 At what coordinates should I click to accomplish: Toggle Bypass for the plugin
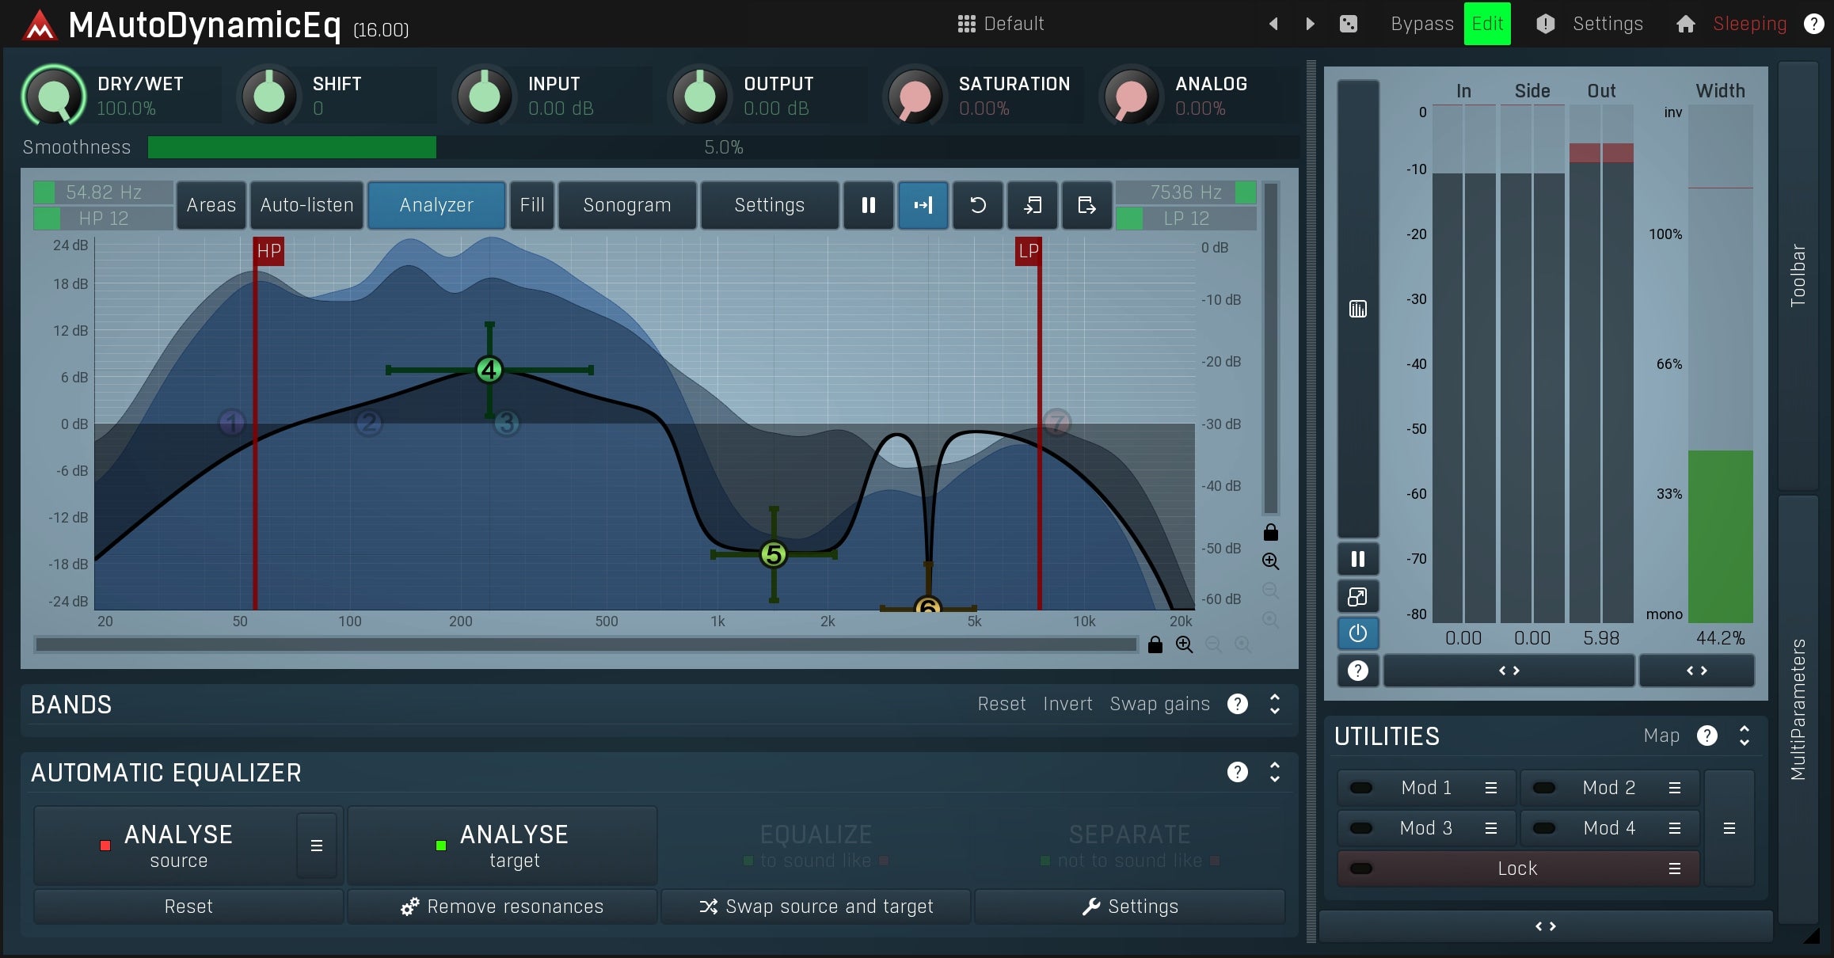1421,24
